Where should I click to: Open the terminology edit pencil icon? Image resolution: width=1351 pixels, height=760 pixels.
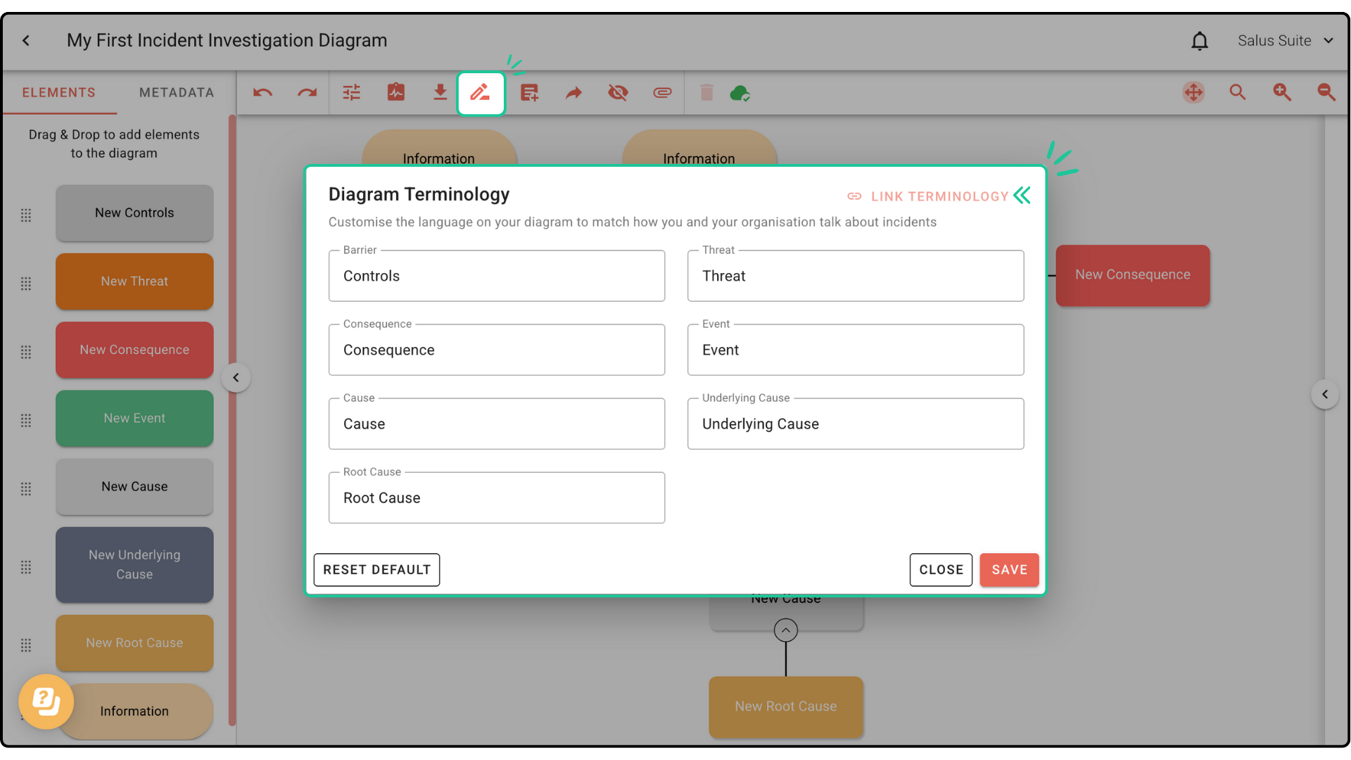(x=481, y=93)
